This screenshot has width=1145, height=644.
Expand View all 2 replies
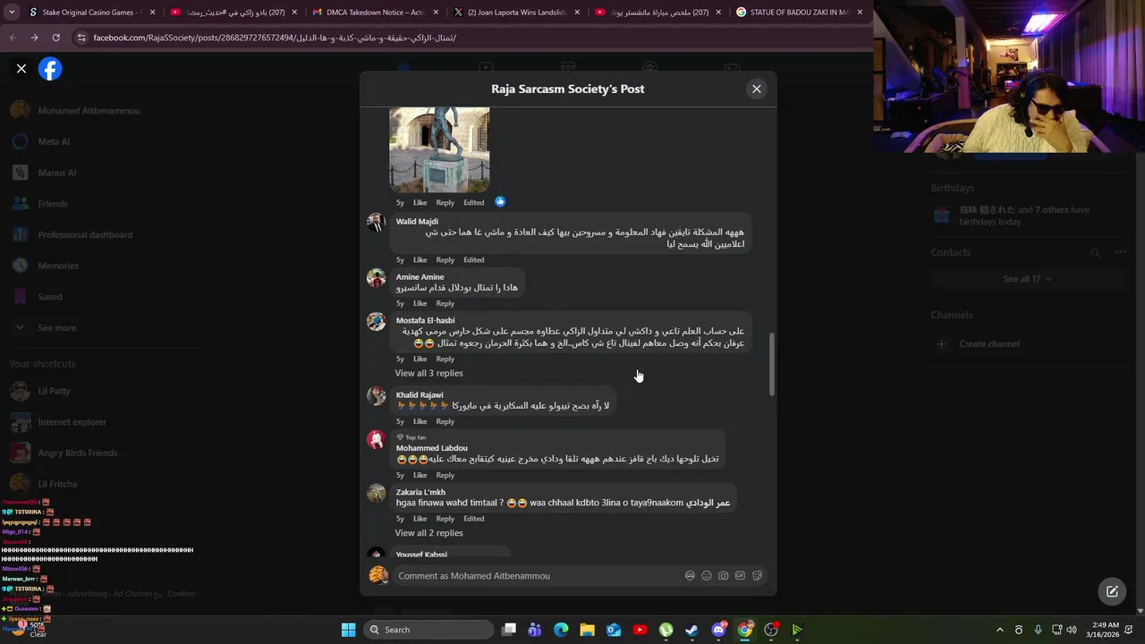point(428,533)
